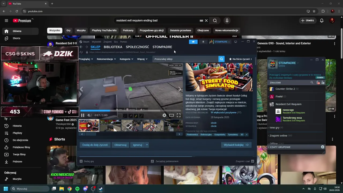
Task: Click the add friend icon
Action: 323,83
